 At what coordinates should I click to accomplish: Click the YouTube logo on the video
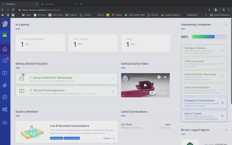(x=158, y=93)
